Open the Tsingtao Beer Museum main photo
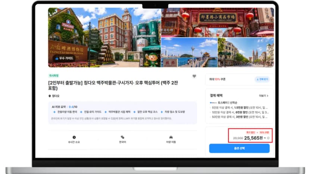 (x=104, y=37)
